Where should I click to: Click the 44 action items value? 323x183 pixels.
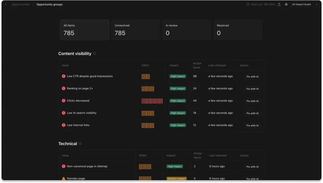point(195,100)
